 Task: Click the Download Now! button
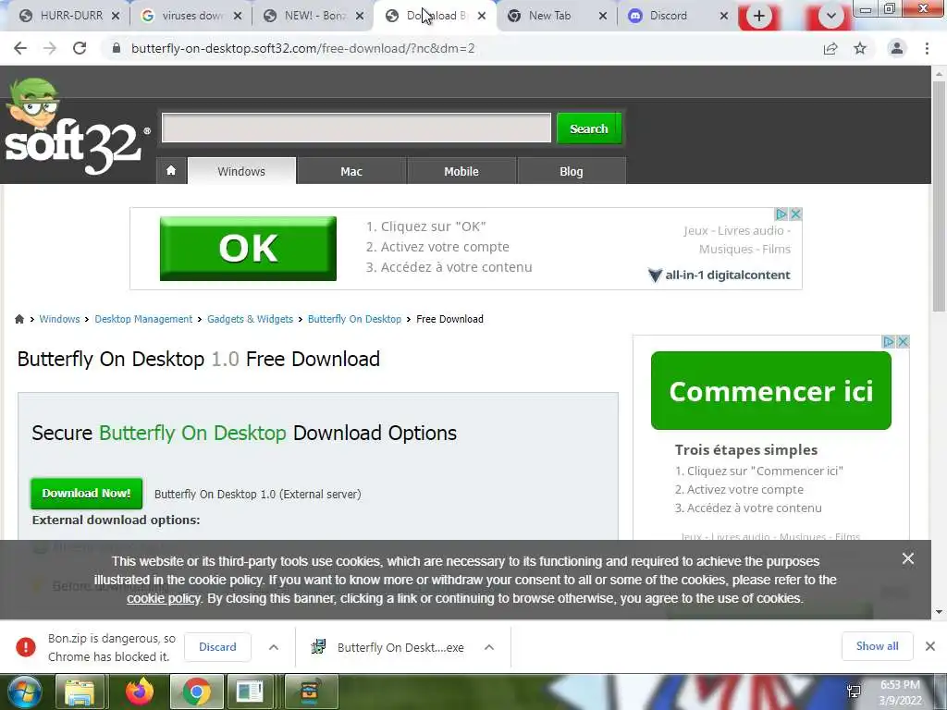(x=86, y=494)
